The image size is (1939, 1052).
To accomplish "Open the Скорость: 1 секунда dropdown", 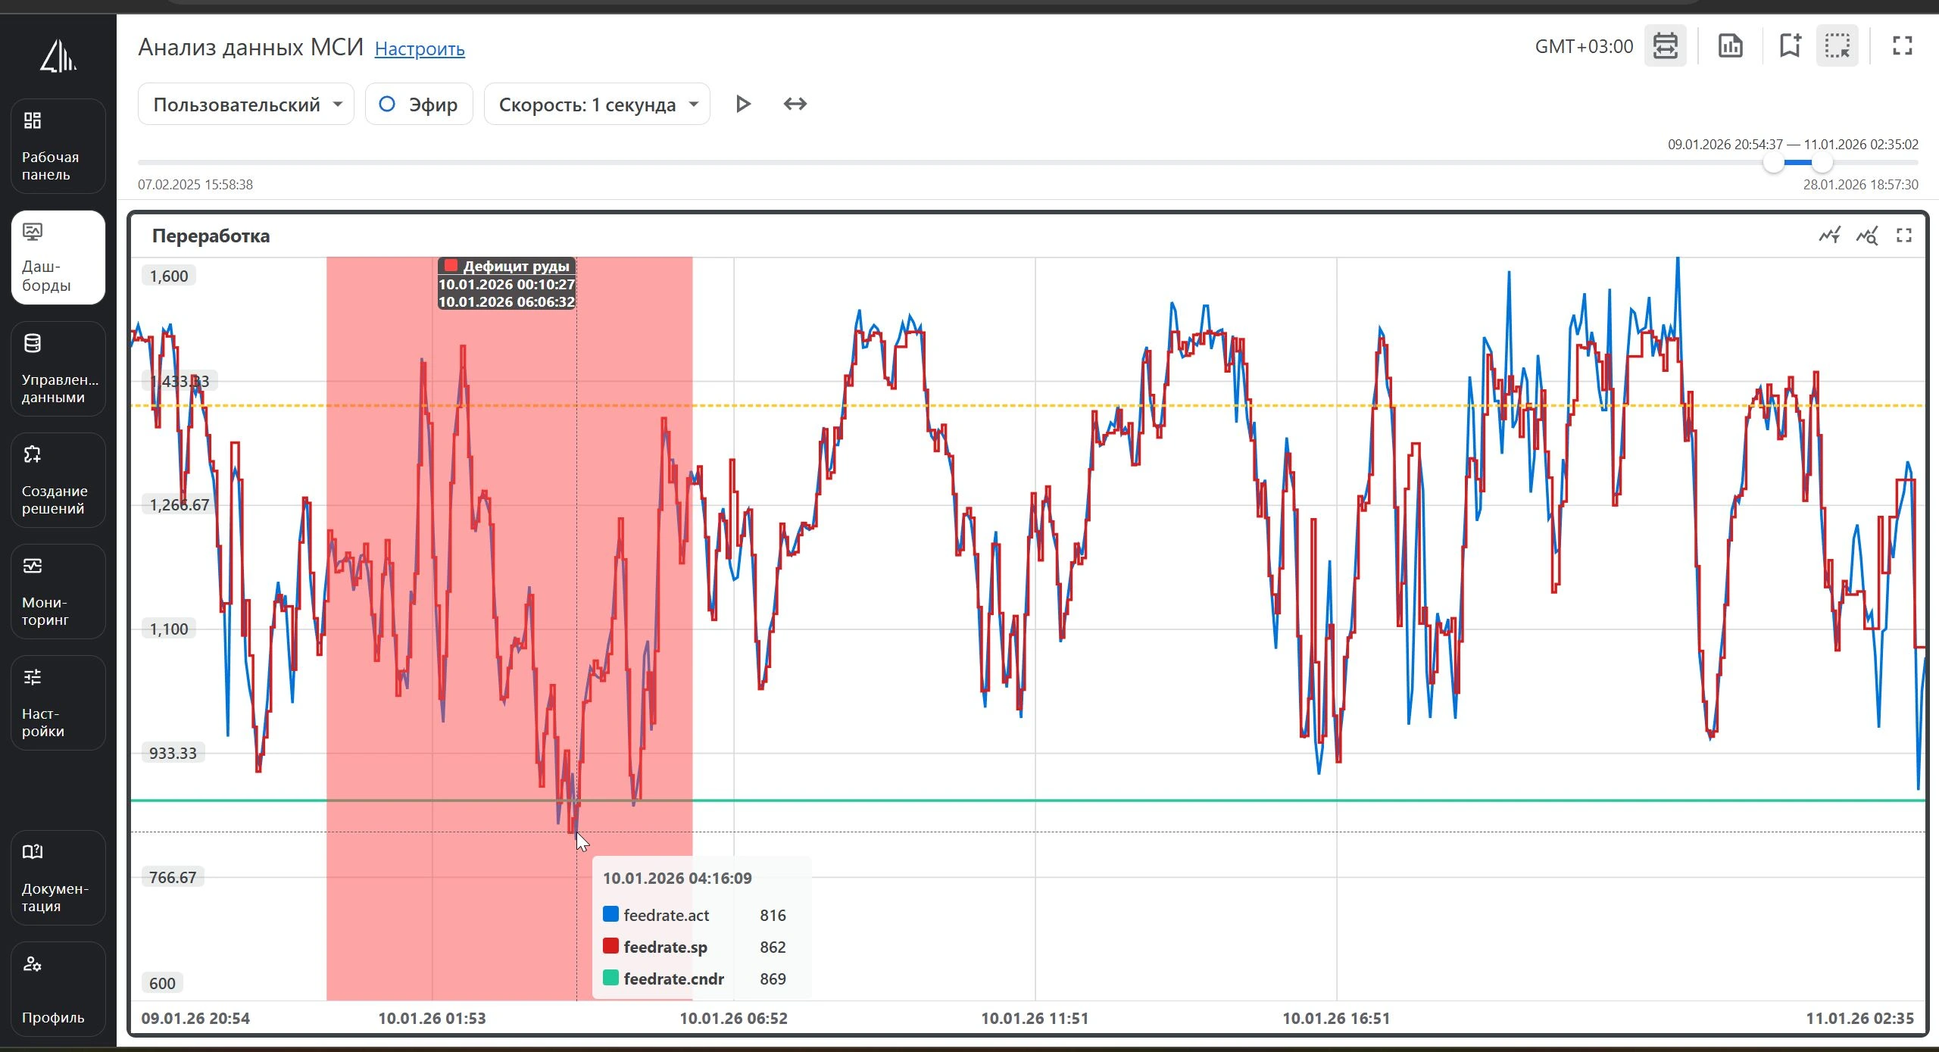I will 597,105.
